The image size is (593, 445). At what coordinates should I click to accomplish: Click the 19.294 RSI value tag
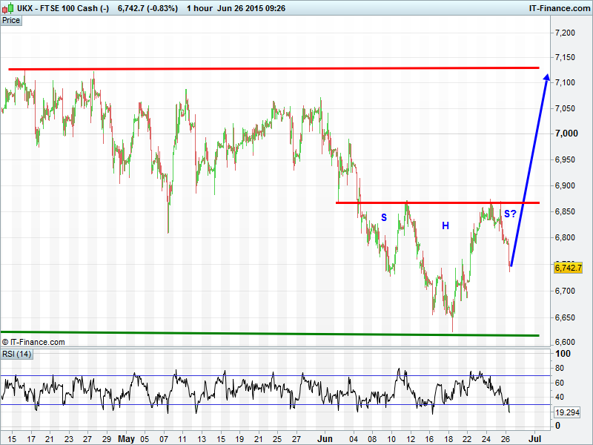pyautogui.click(x=568, y=412)
